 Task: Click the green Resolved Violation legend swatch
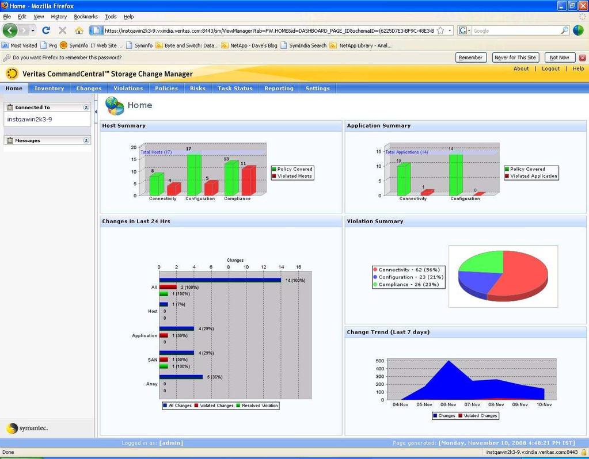[x=238, y=406]
